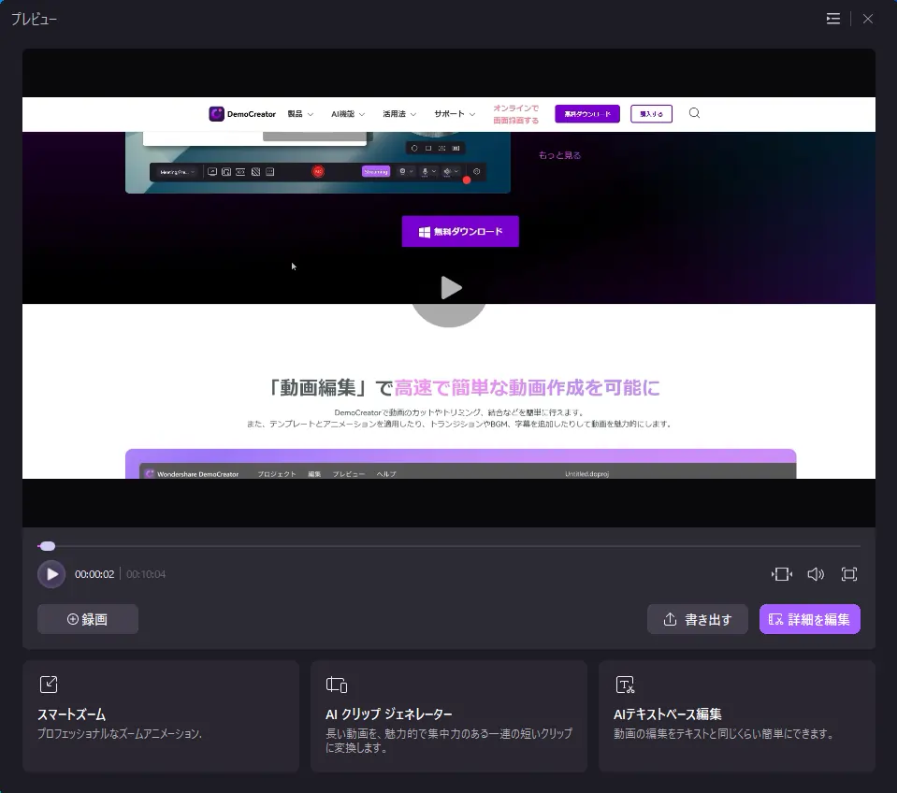Close the プレビュー window
This screenshot has height=793, width=897.
pos(868,19)
